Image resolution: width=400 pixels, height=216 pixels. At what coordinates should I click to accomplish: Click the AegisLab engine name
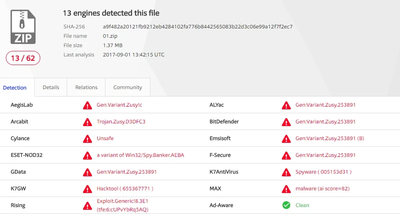pos(22,105)
